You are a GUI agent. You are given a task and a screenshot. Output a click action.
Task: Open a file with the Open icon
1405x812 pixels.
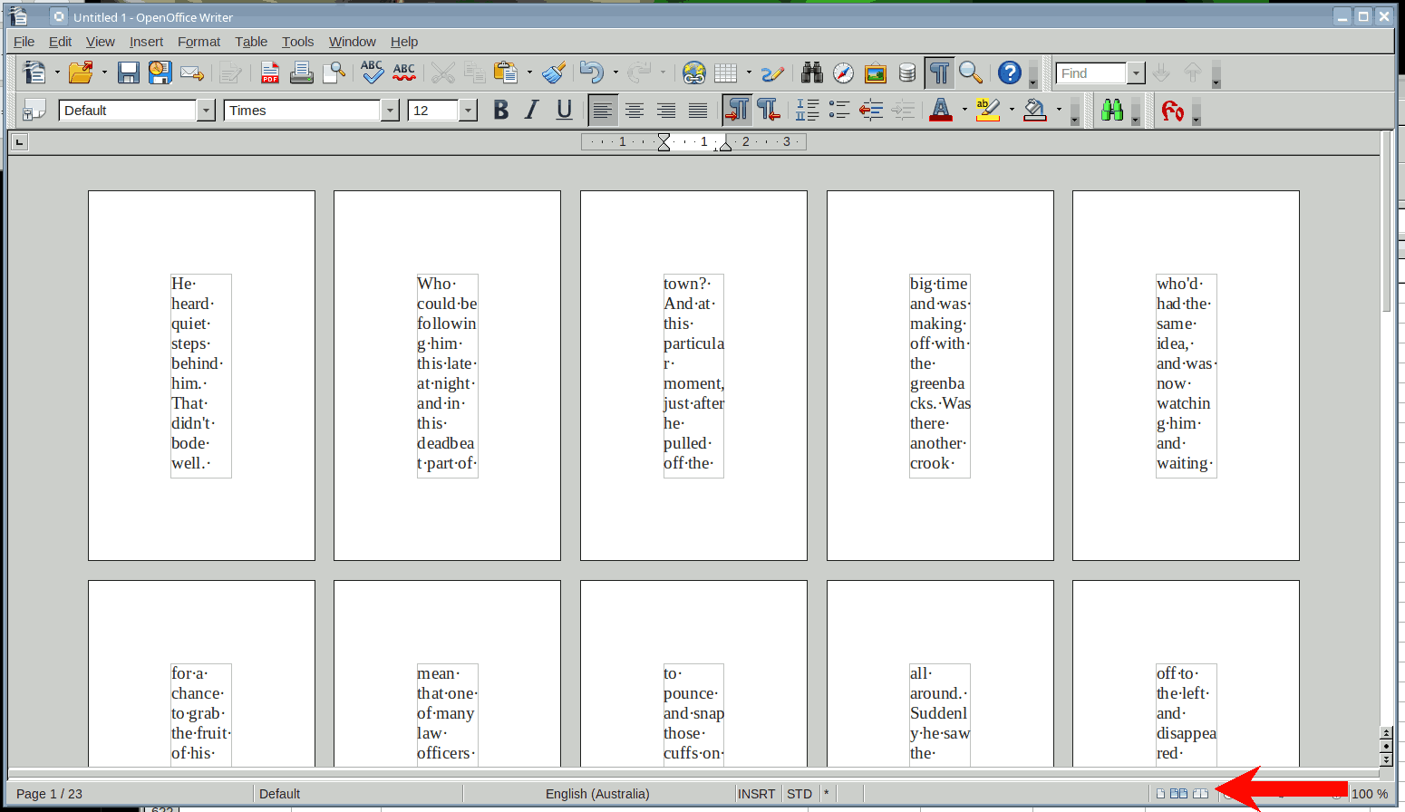[81, 72]
